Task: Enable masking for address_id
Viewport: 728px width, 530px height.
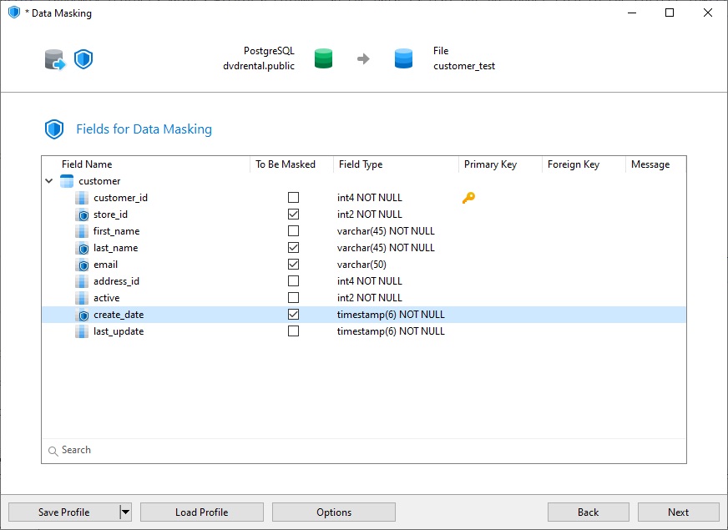Action: [x=293, y=281]
